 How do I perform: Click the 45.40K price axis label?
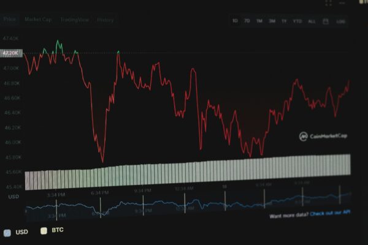pyautogui.click(x=14, y=187)
